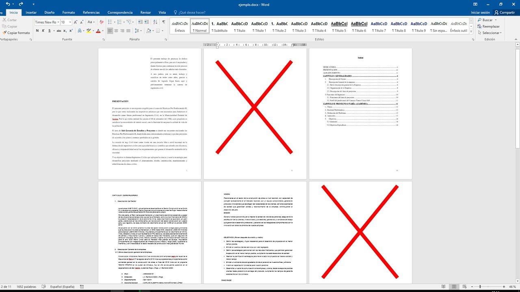Toggle subscript x₂ formatting

click(65, 31)
